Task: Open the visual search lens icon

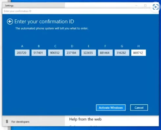Action: (x=155, y=7)
